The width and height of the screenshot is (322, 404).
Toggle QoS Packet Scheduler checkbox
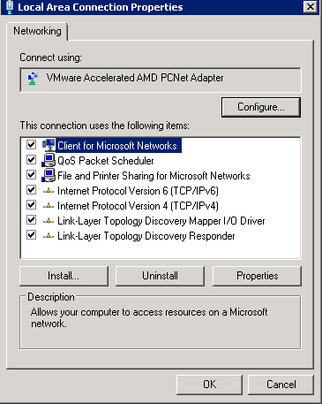pos(31,160)
